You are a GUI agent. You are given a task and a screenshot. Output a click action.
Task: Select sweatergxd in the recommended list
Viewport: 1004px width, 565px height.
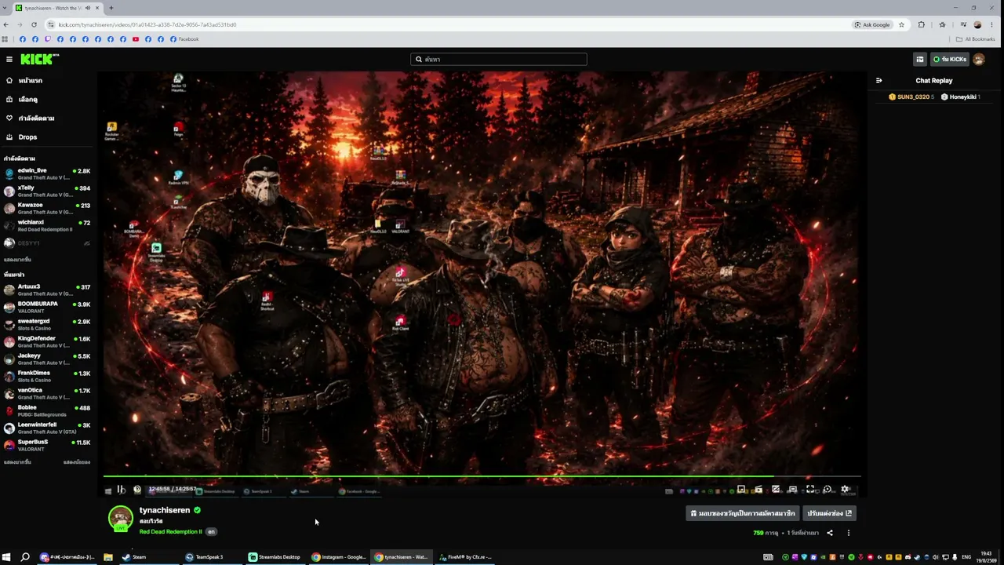(x=47, y=324)
